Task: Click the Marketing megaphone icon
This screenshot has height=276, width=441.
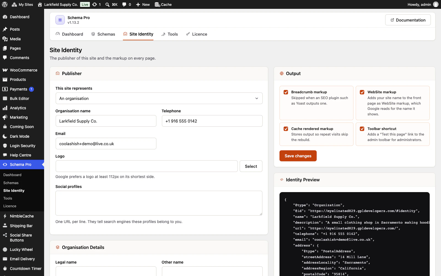Action: (x=5, y=117)
